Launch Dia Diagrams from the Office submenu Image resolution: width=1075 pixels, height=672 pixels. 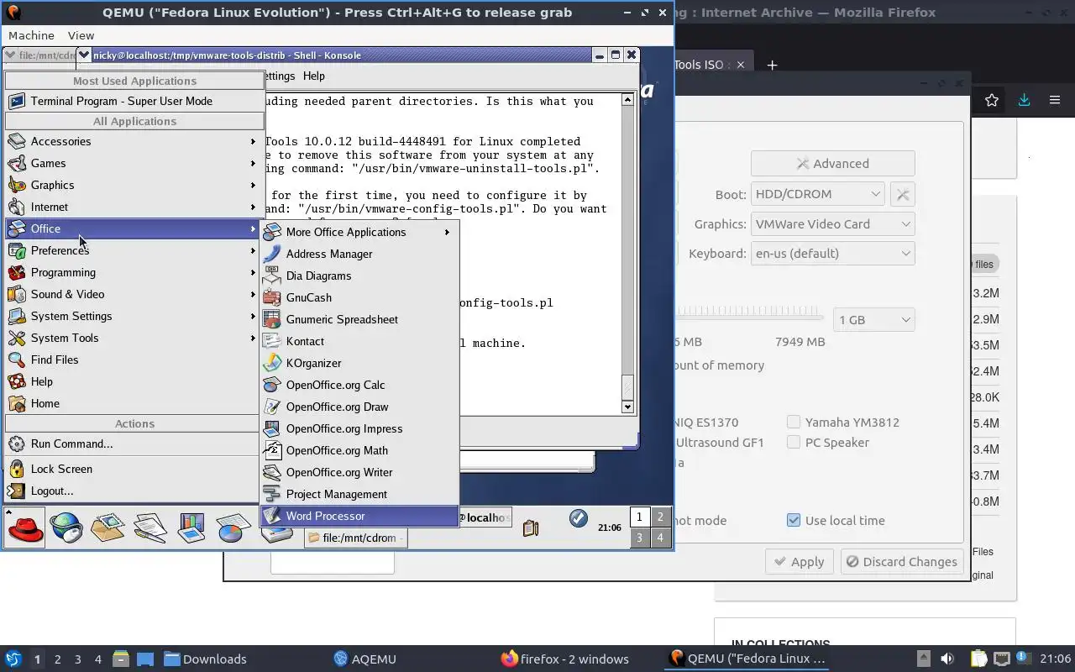pos(359,276)
